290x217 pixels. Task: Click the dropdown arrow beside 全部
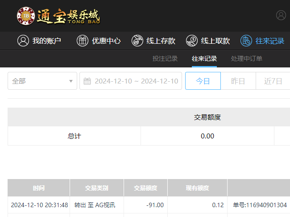70,81
